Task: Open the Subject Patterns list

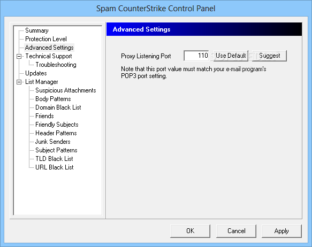Action: click(x=56, y=150)
